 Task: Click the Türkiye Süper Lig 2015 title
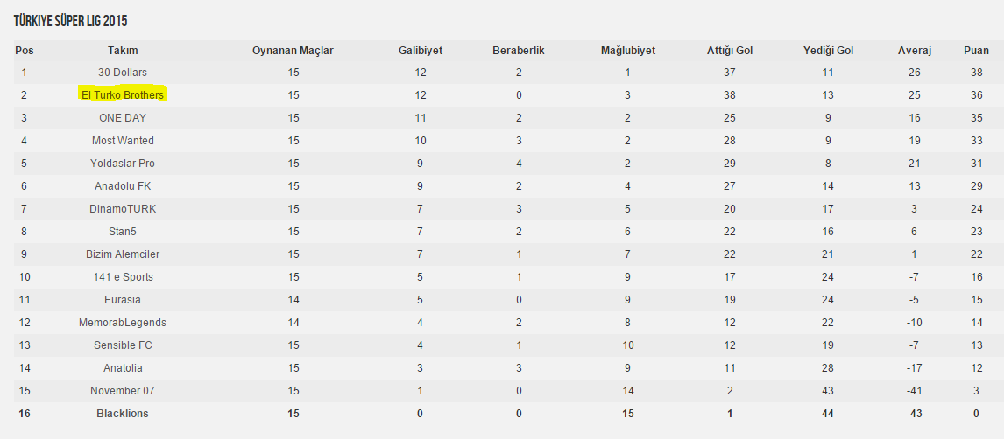click(70, 22)
